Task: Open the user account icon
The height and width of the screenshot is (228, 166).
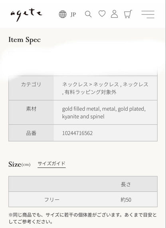Action: pyautogui.click(x=114, y=14)
